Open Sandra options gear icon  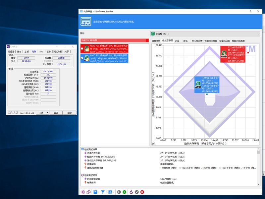coord(83,192)
